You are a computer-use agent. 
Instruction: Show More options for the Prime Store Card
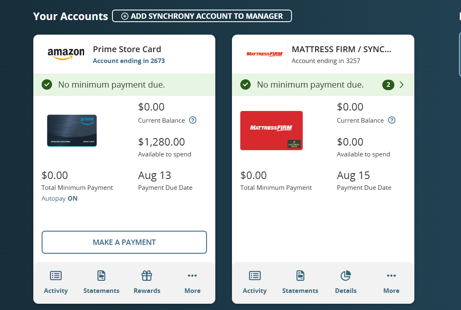[x=192, y=282]
